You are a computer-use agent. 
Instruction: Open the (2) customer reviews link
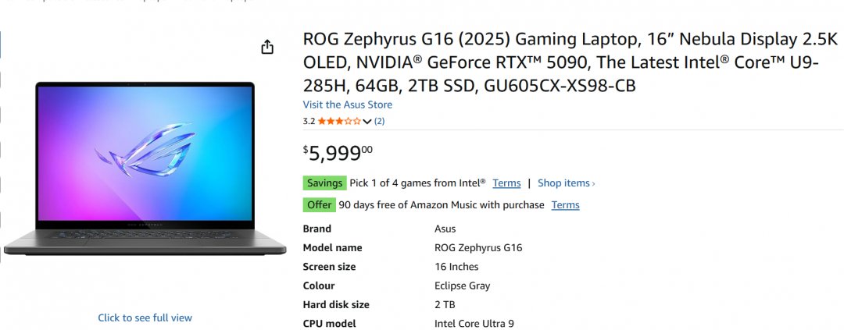tap(379, 121)
